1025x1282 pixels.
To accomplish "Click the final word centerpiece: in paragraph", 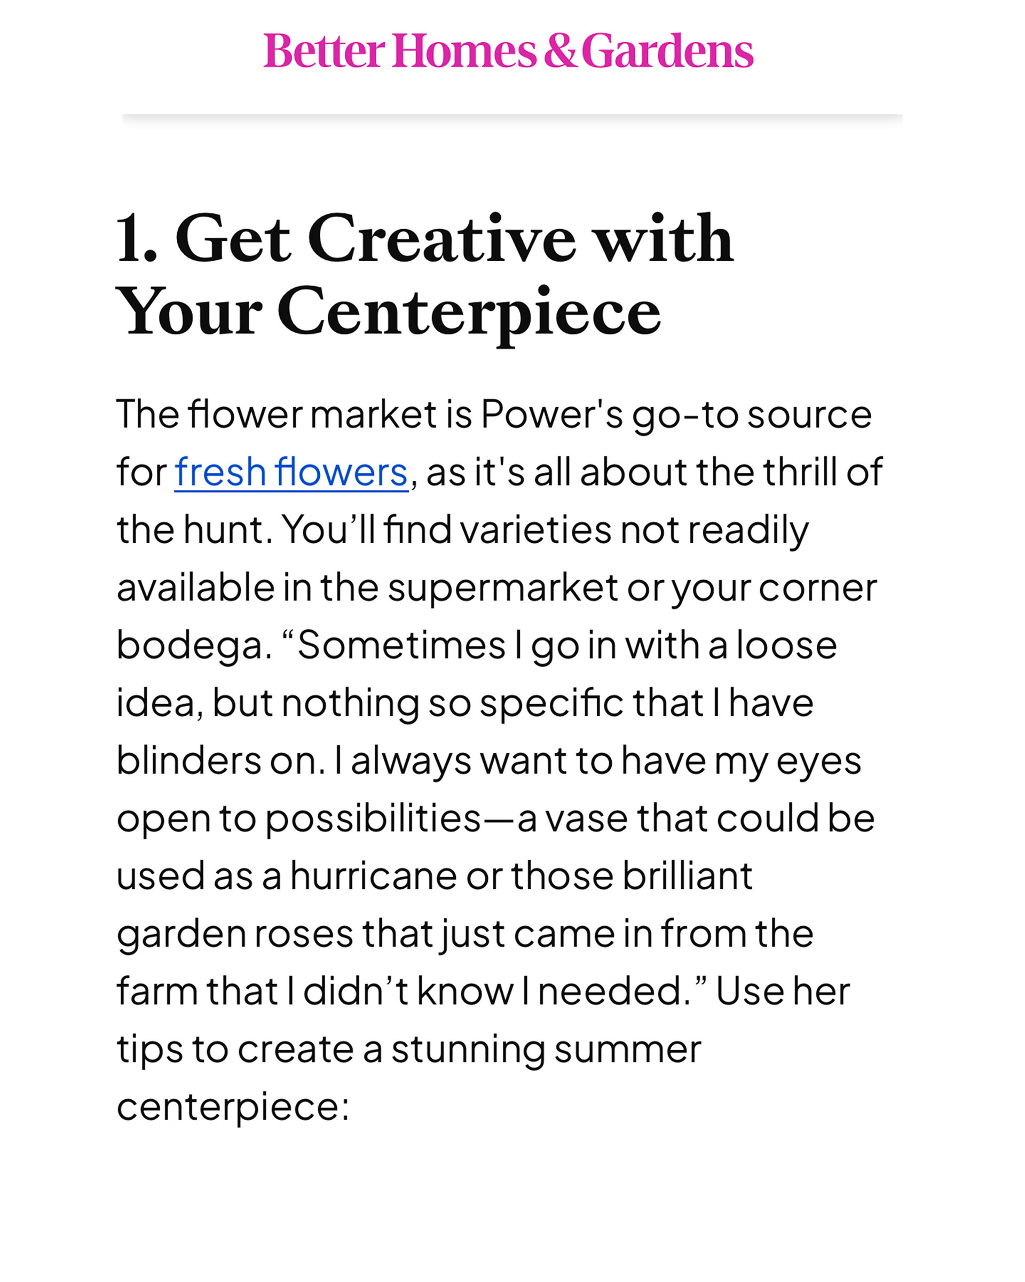I will (233, 1107).
